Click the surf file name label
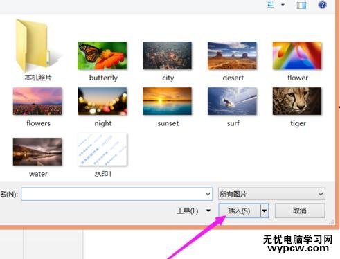This screenshot has width=340, height=259. (233, 123)
